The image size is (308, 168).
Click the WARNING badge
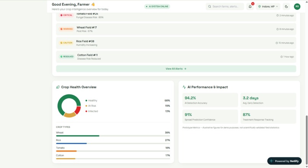tap(66, 29)
